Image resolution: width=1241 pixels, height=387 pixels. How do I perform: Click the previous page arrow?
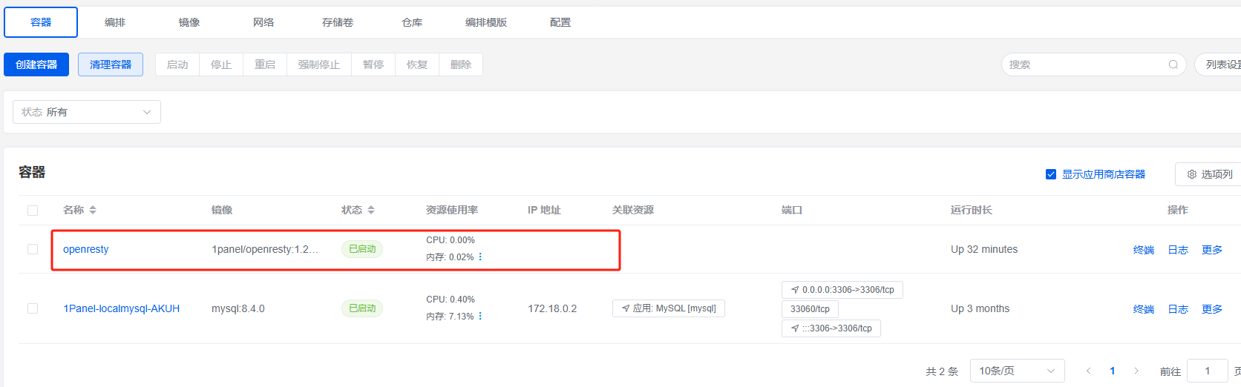tap(1089, 371)
